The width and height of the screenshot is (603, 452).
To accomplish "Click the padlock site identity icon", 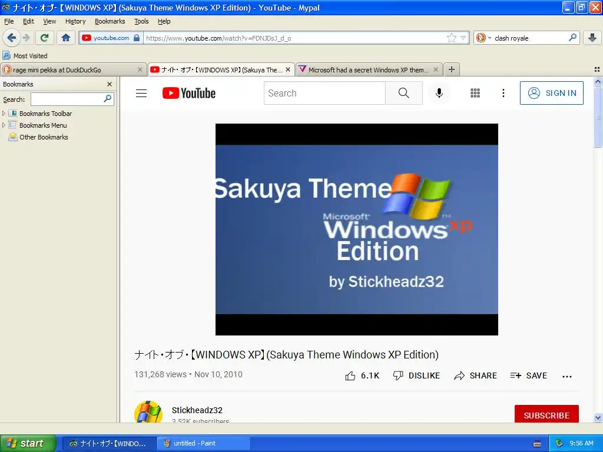I will (x=137, y=38).
